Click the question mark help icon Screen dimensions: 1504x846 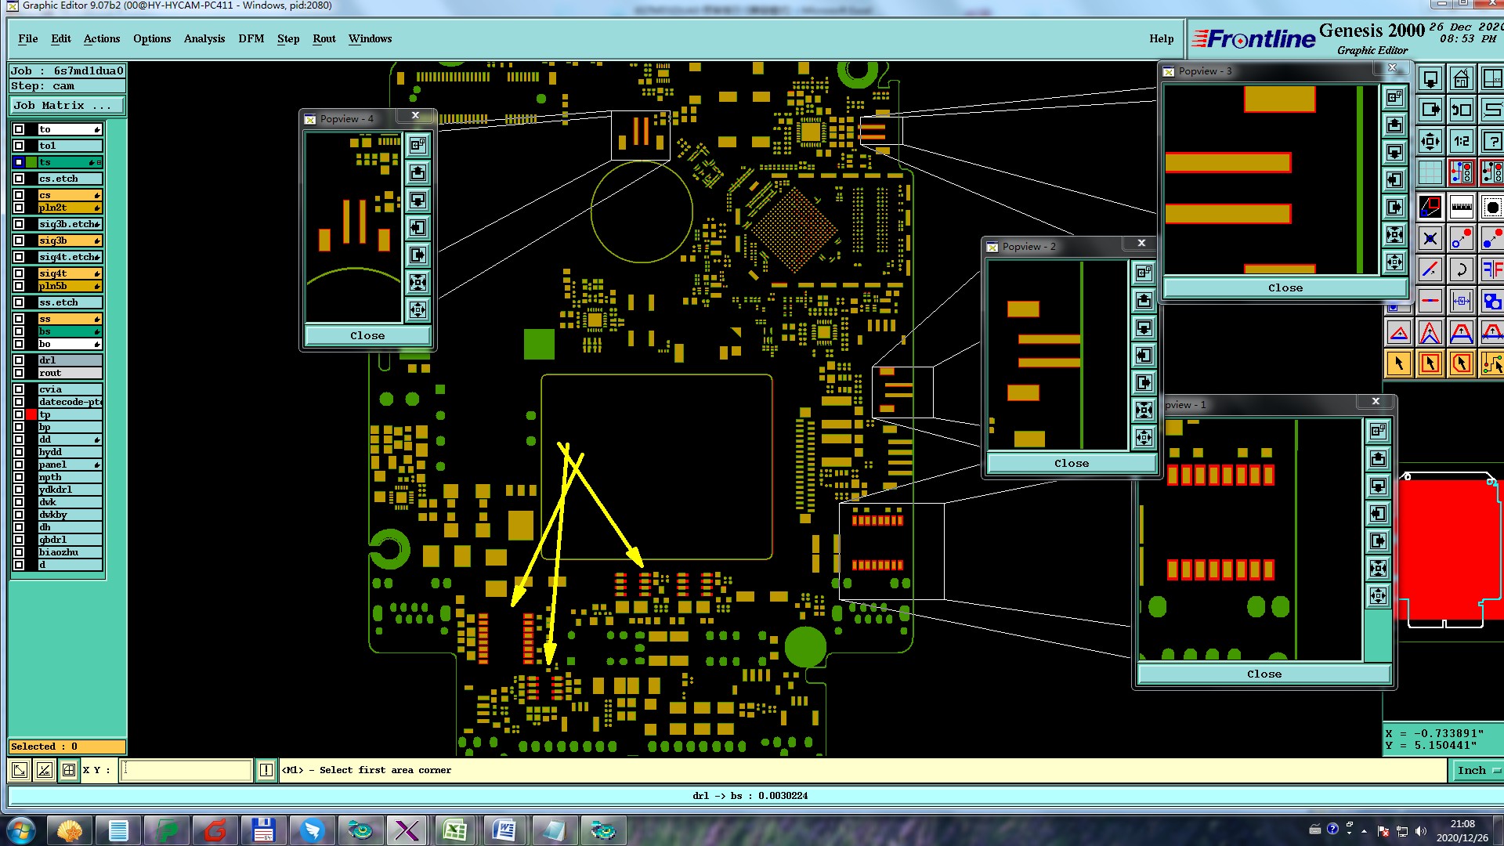pos(1491,142)
